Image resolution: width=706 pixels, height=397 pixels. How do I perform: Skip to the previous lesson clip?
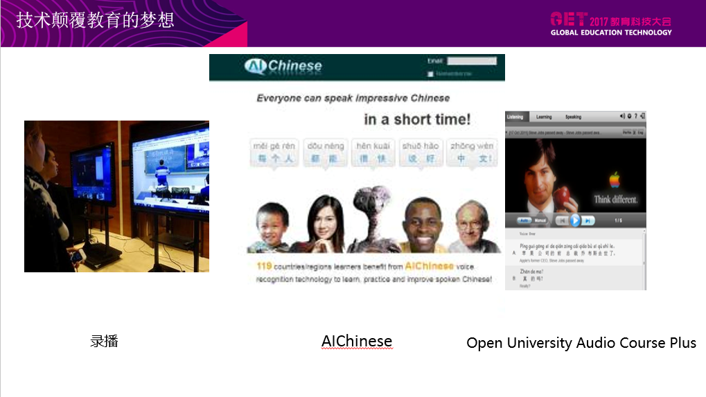(563, 220)
